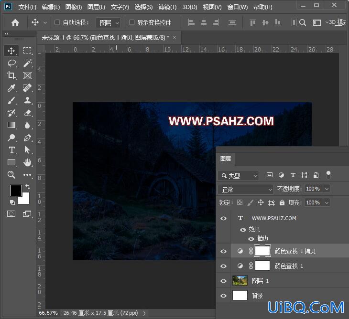Screen dimensions: 349x319
Task: Set the foreground color swatch
Action: click(16, 190)
